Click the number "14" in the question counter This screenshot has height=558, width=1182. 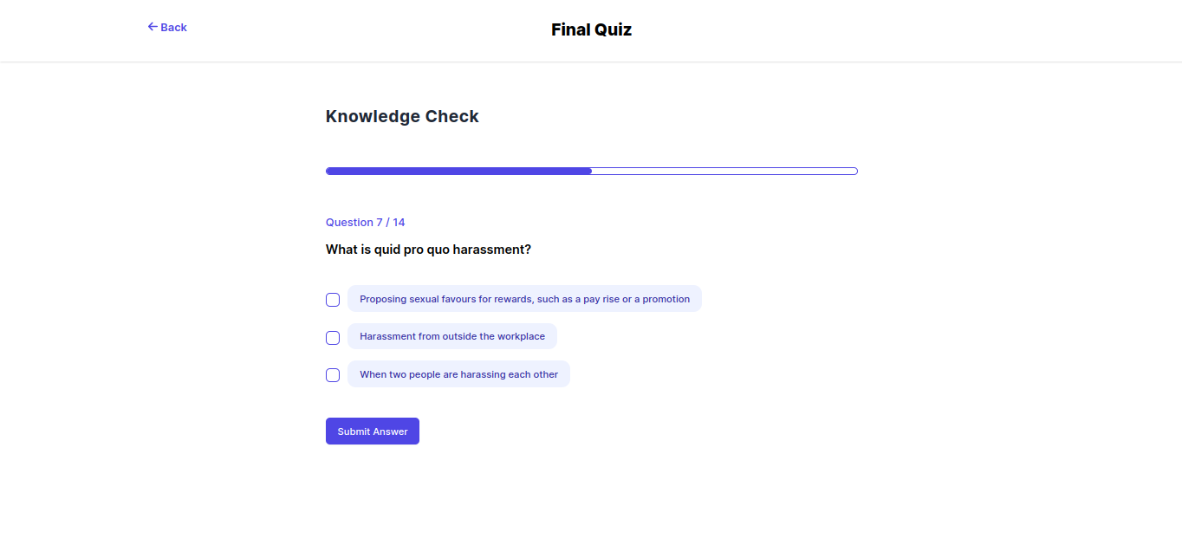point(398,223)
